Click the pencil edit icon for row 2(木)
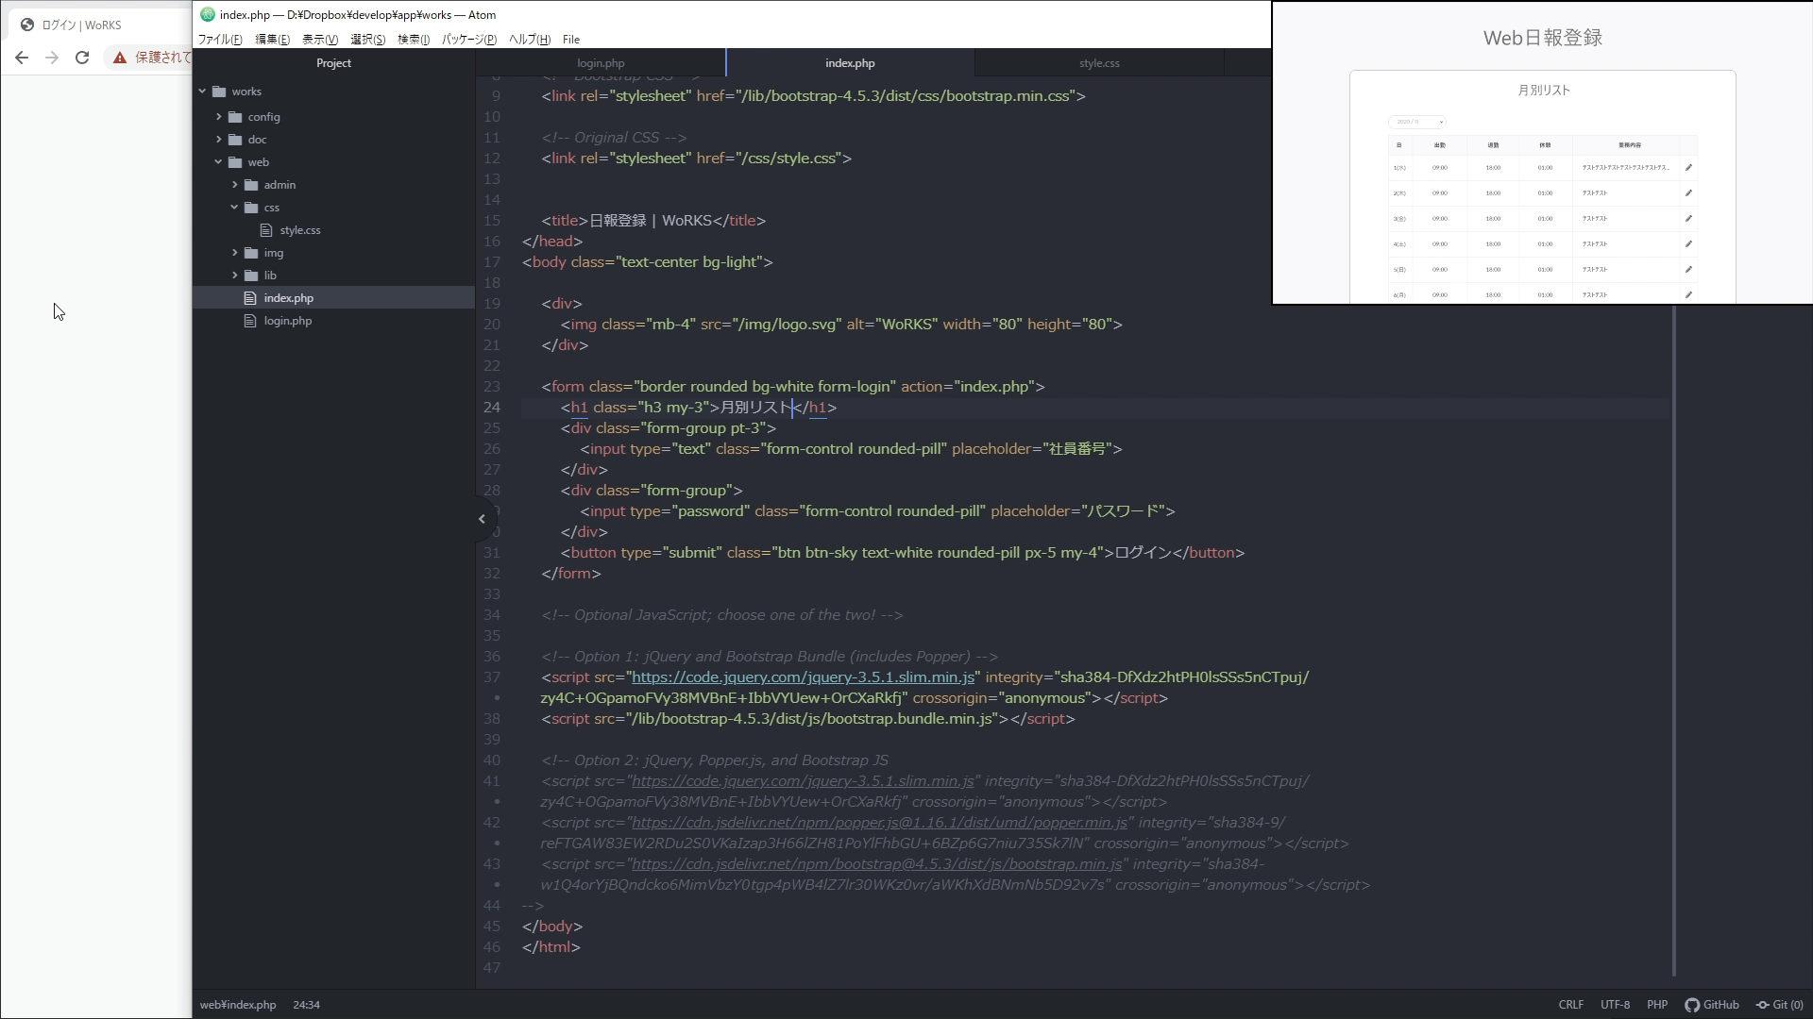This screenshot has height=1019, width=1813. pos(1688,193)
